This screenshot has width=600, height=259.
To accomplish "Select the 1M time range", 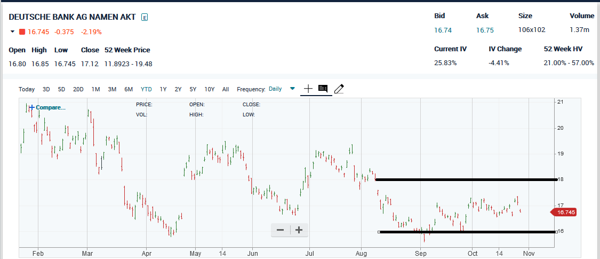I will [x=95, y=89].
